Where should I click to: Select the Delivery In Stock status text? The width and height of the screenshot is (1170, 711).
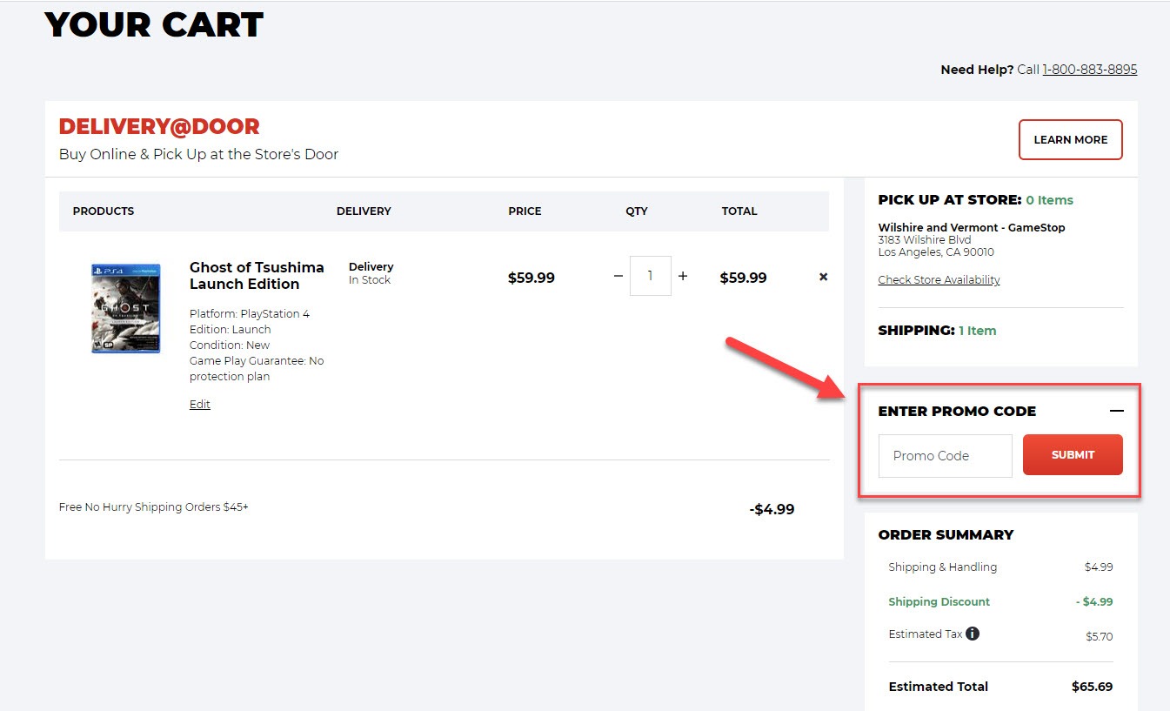[371, 273]
